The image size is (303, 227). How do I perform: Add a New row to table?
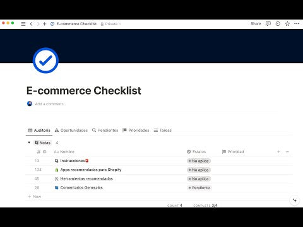click(35, 197)
